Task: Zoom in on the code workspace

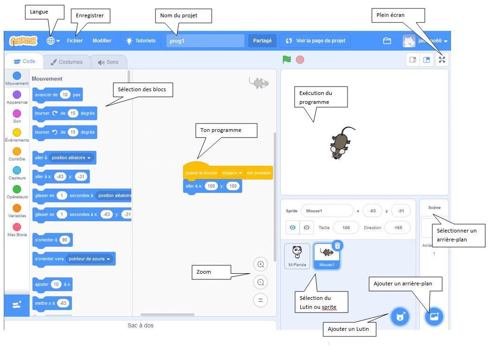Action: [x=261, y=264]
